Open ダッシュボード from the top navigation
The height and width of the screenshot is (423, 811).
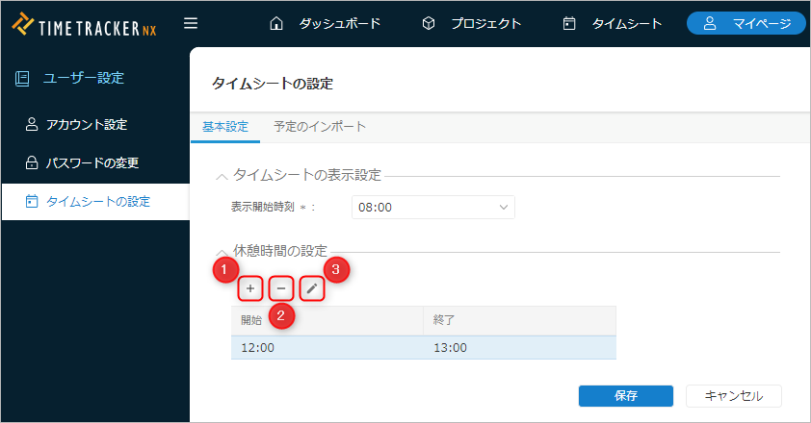[326, 23]
